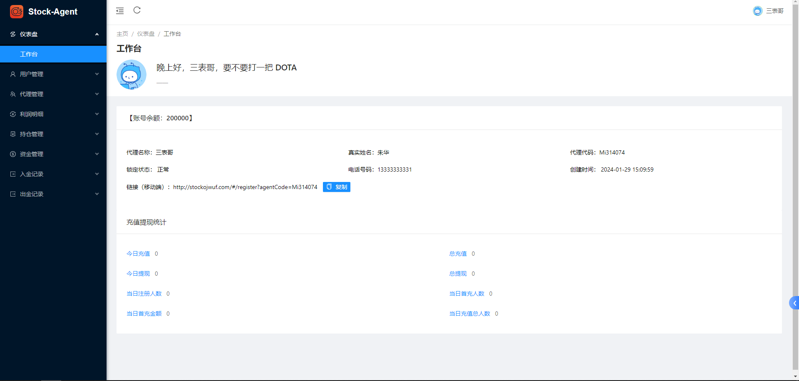Open the blue side drawer arrow tab
Image resolution: width=799 pixels, height=381 pixels.
(x=794, y=303)
